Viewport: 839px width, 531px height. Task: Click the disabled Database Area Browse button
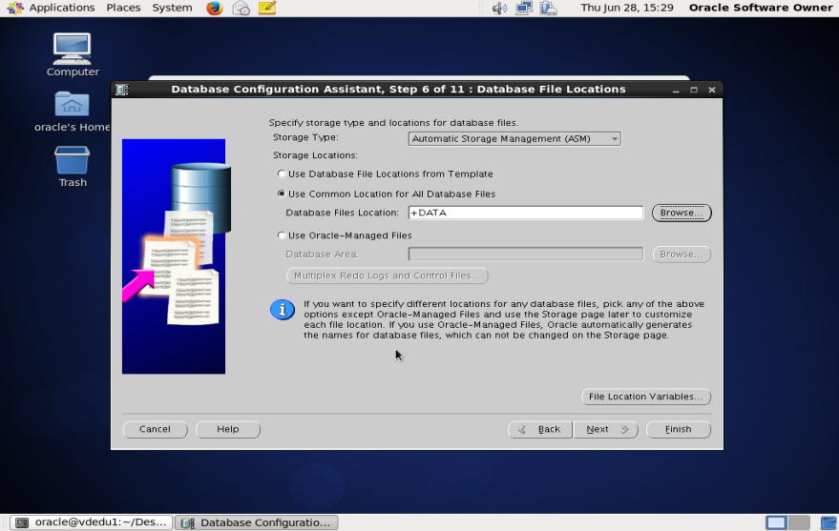pos(682,255)
